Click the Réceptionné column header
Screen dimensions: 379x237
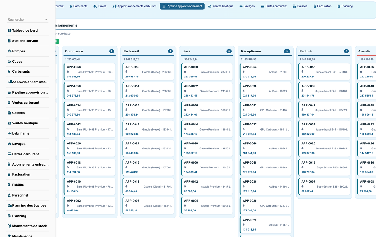(x=265, y=51)
